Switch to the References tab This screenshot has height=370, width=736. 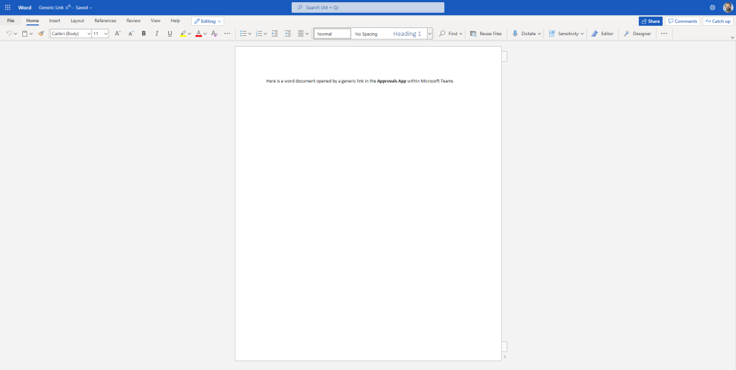point(105,21)
